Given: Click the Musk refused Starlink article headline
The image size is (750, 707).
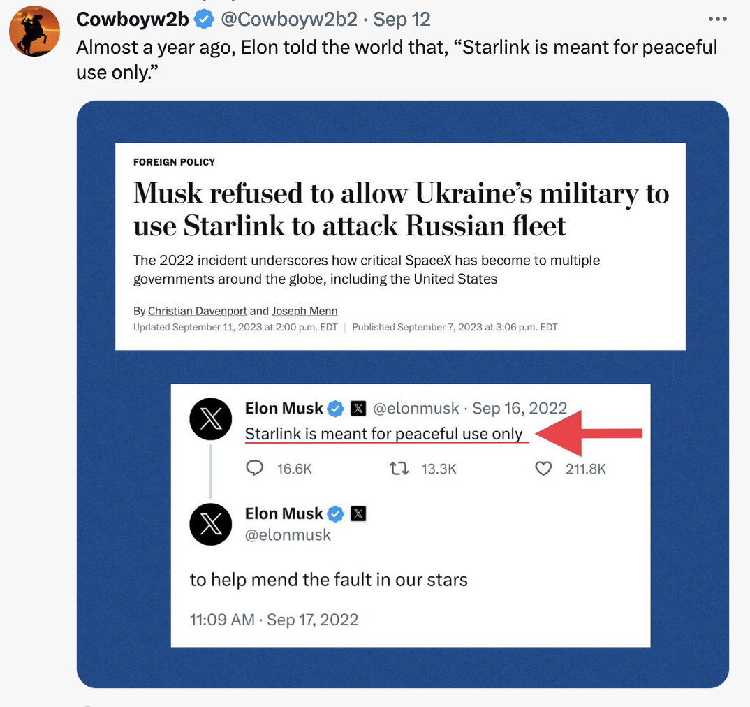Looking at the screenshot, I should pos(401,209).
